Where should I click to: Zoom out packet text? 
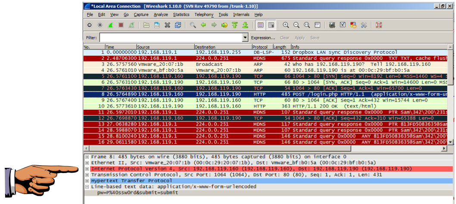tap(297, 25)
